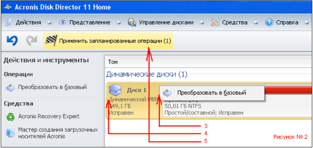
Task: Click the Операции section heading
Action: tap(18, 74)
